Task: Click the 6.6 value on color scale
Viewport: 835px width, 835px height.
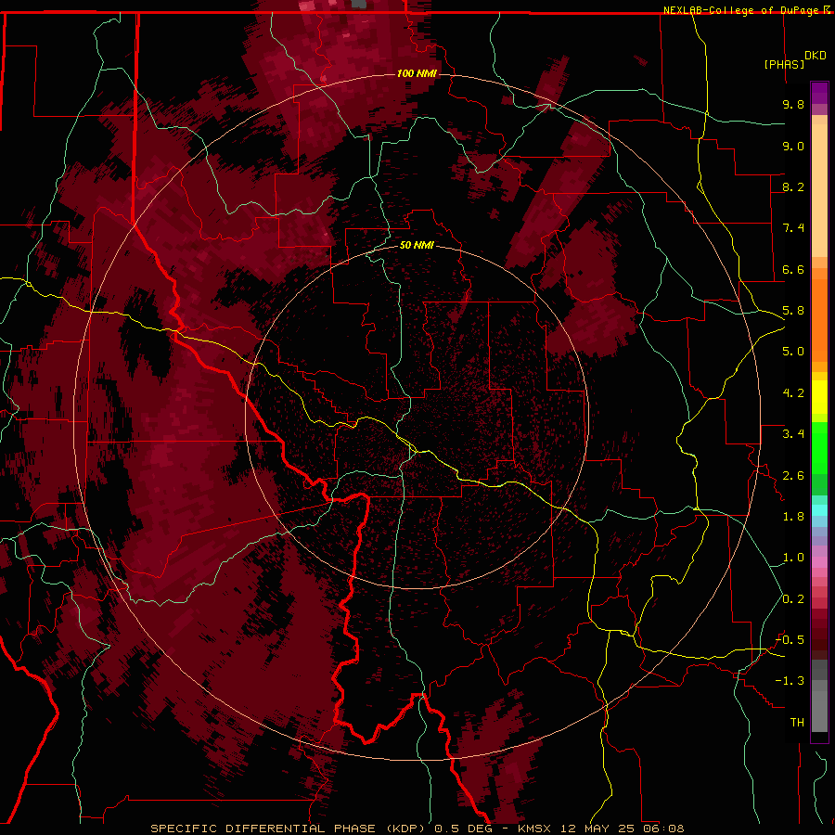Action: tap(793, 269)
